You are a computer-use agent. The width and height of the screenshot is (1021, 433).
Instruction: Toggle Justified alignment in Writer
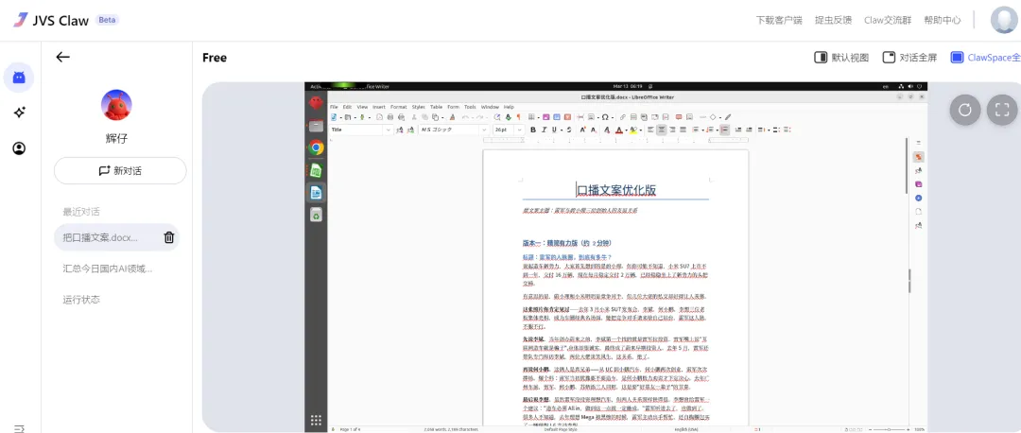tap(684, 130)
